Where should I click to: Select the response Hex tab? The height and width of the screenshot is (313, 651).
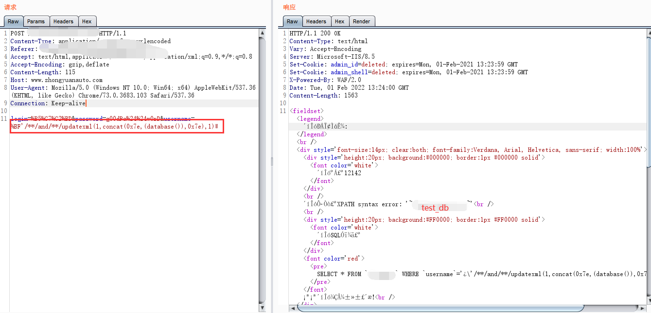coord(339,21)
